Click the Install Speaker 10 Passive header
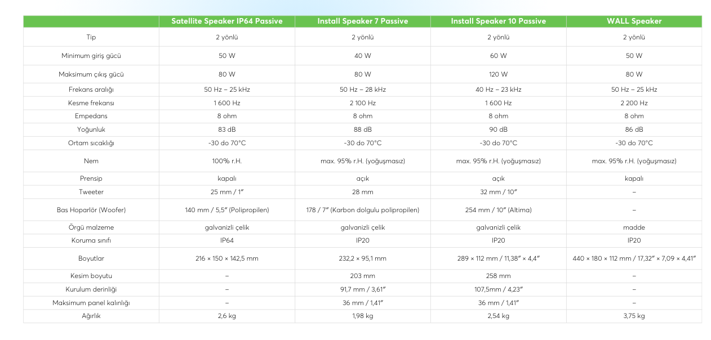Viewport: 711px width, 340px height. click(498, 21)
